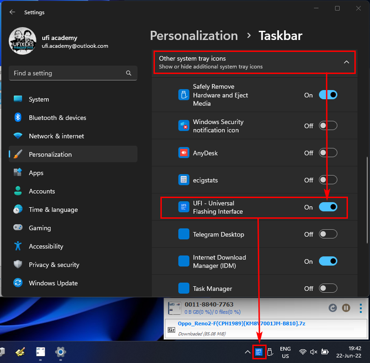Pause the download with the pause icon
Screen dimensions: 370x363
346,308
